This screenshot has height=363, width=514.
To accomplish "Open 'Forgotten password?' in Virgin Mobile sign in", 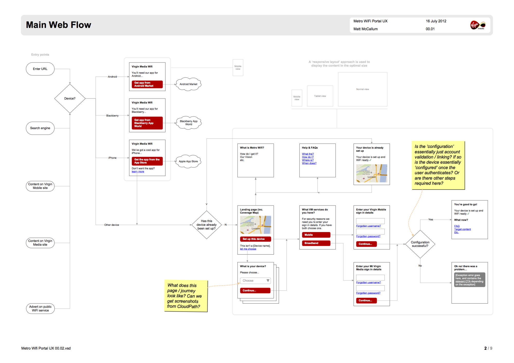I will (x=368, y=236).
